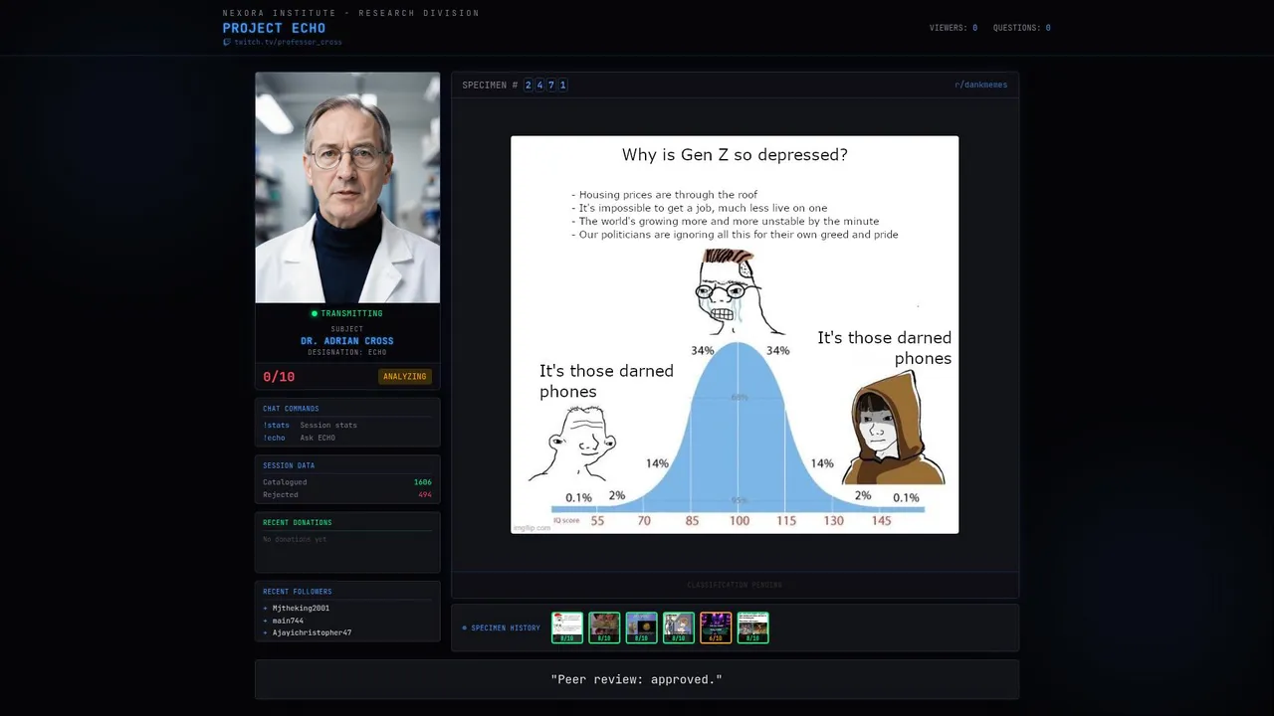This screenshot has width=1274, height=716.
Task: Open the twitch.tv/professor_cross channel link
Action: pos(288,42)
